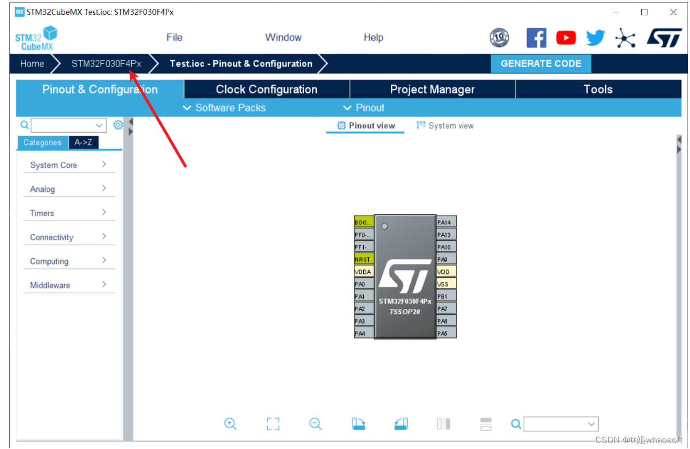This screenshot has width=690, height=449.
Task: Rotate chip clockwise icon
Action: 358,424
